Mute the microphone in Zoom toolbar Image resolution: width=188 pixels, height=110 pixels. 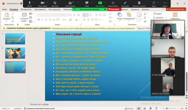pos(30,4)
